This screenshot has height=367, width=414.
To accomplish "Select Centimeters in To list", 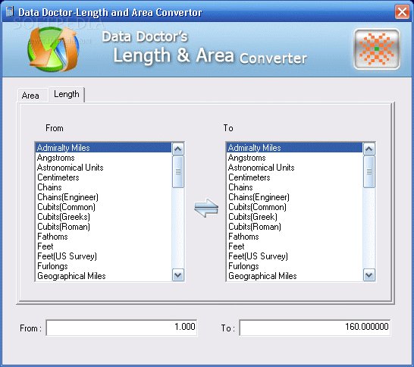I will click(295, 177).
